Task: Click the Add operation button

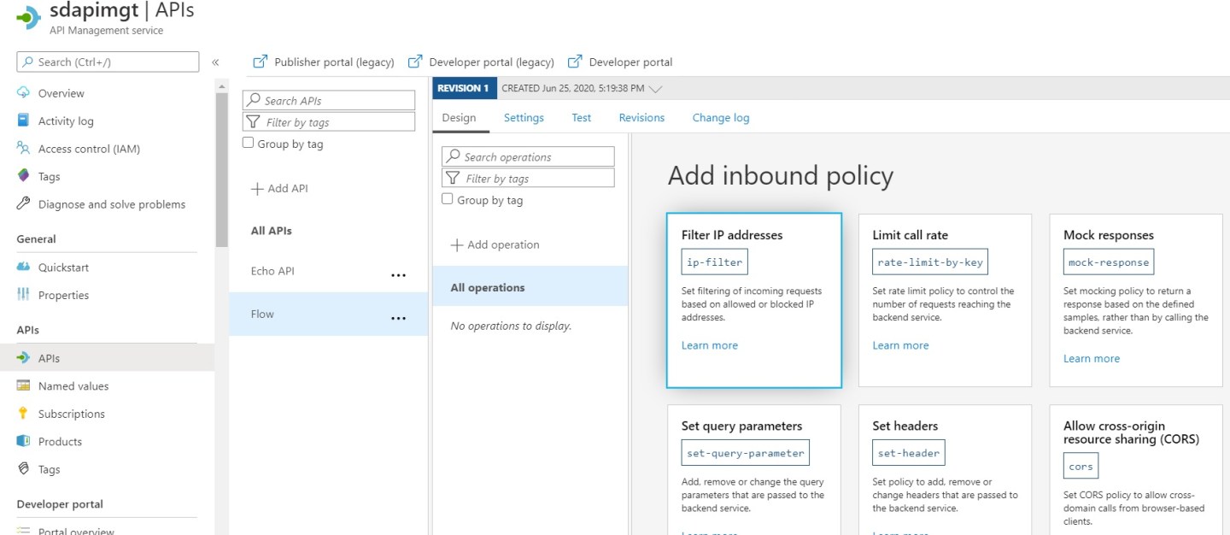Action: (495, 244)
